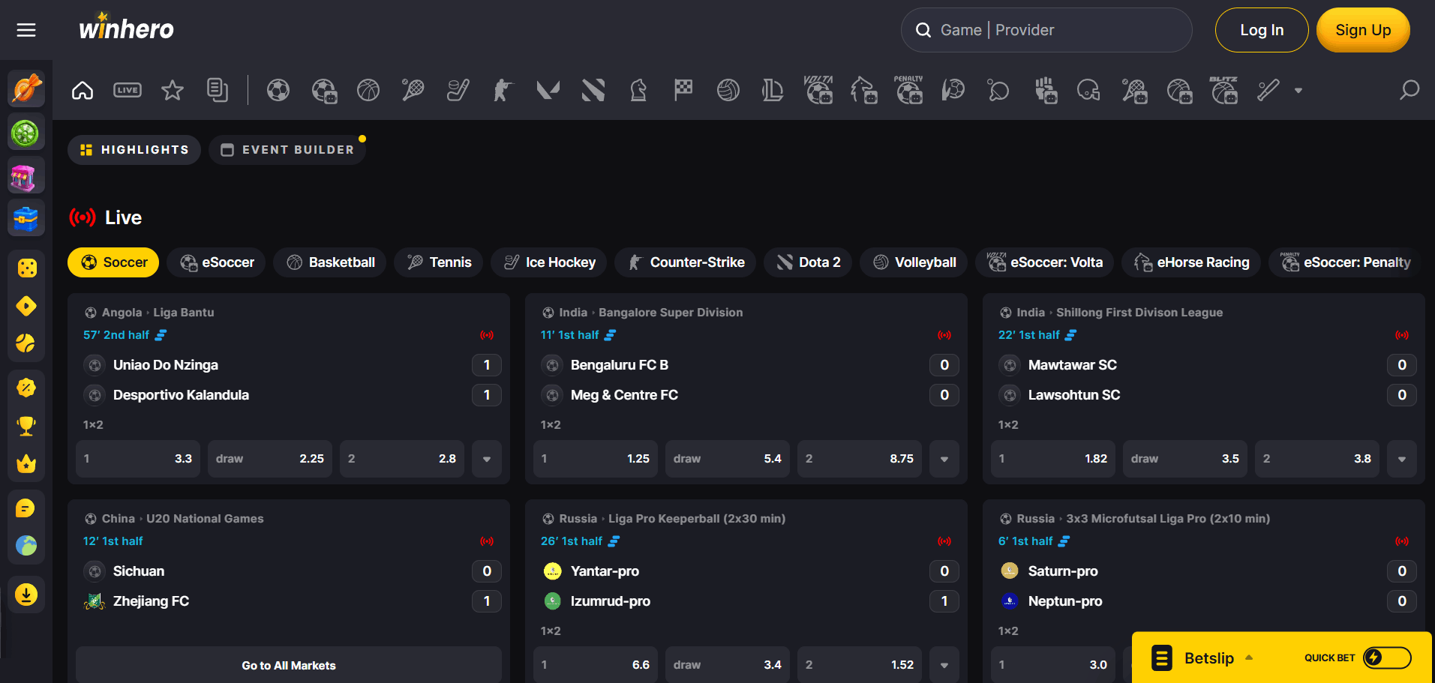
Task: Toggle the Quick Bet switch
Action: click(1387, 658)
